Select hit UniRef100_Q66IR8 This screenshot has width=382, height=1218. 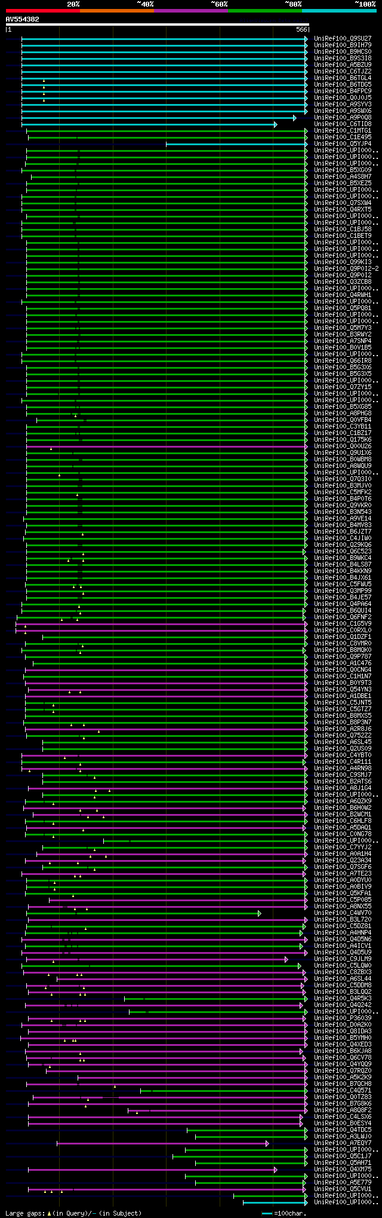(343, 360)
